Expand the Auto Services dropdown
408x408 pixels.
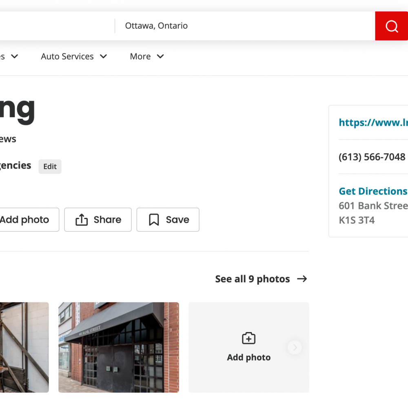click(74, 57)
